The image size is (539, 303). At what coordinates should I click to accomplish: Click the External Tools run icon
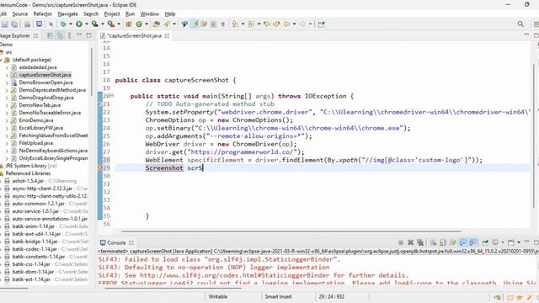110,24
